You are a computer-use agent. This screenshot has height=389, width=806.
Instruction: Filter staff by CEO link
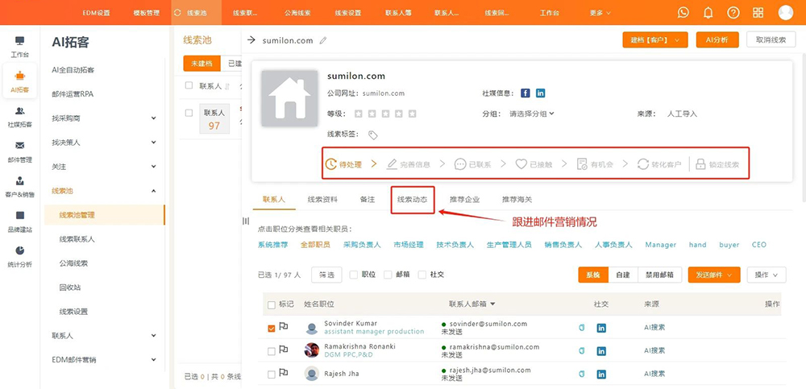(758, 245)
